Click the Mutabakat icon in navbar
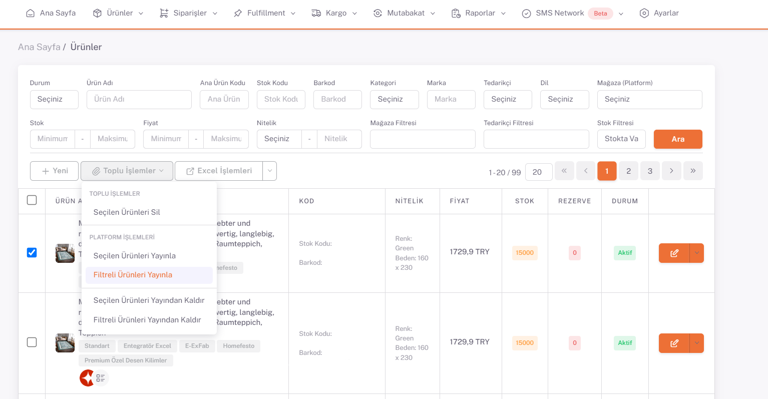Screen dimensions: 768x399 [x=378, y=14]
